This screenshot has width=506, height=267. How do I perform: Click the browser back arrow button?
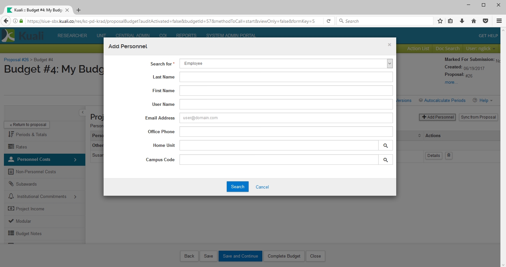(x=6, y=21)
